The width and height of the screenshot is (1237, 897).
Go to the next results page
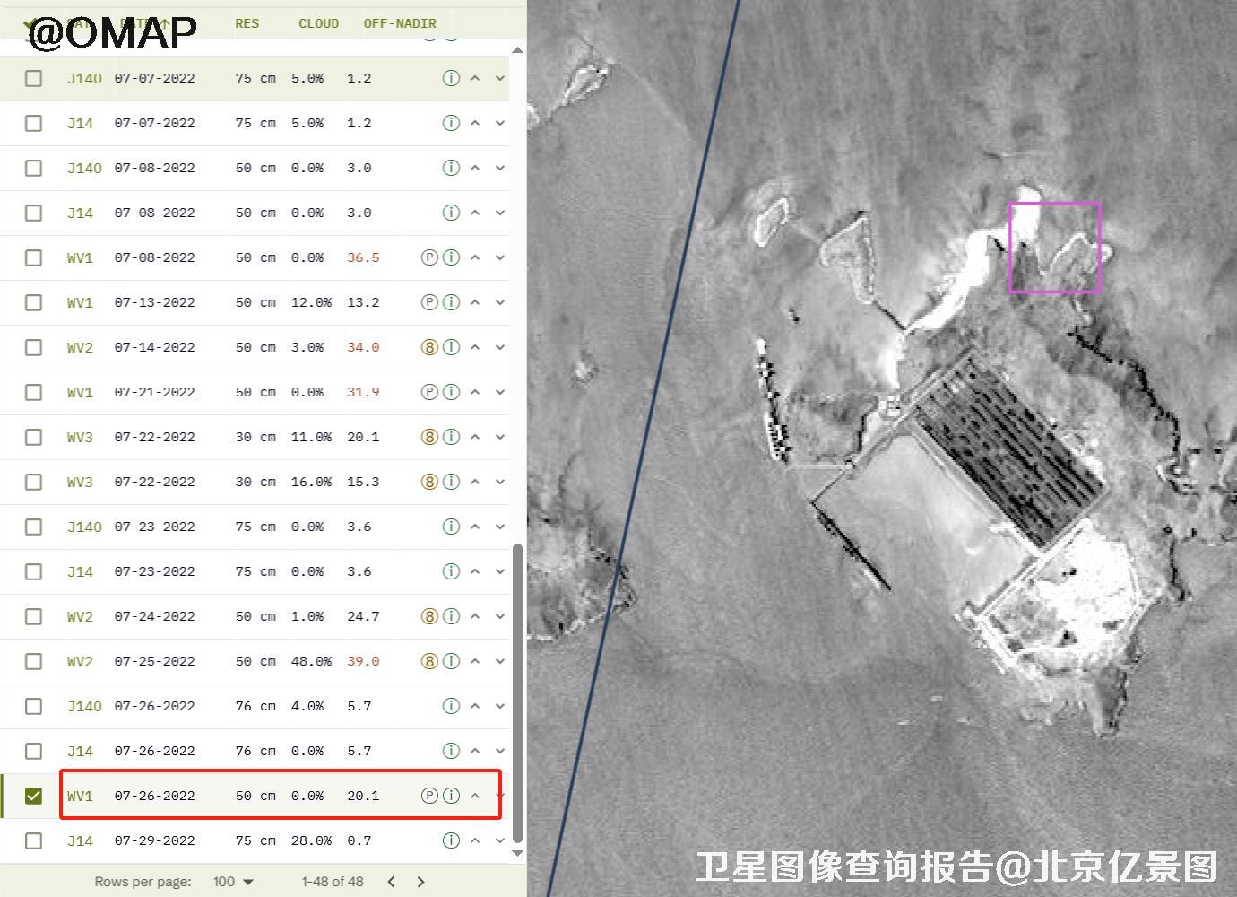point(420,882)
